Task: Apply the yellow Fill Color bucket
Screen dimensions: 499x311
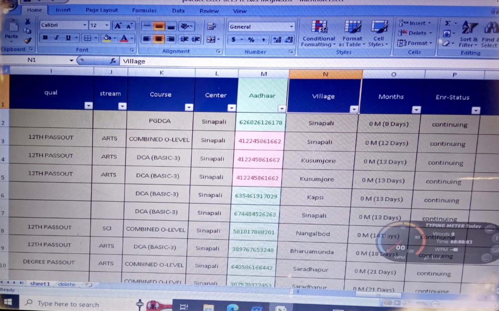Action: point(106,38)
